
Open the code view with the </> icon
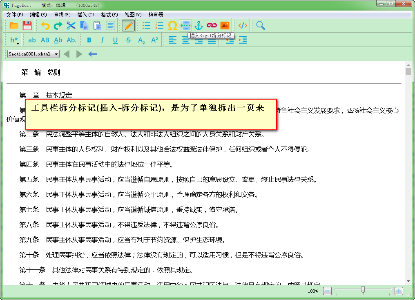tap(243, 26)
